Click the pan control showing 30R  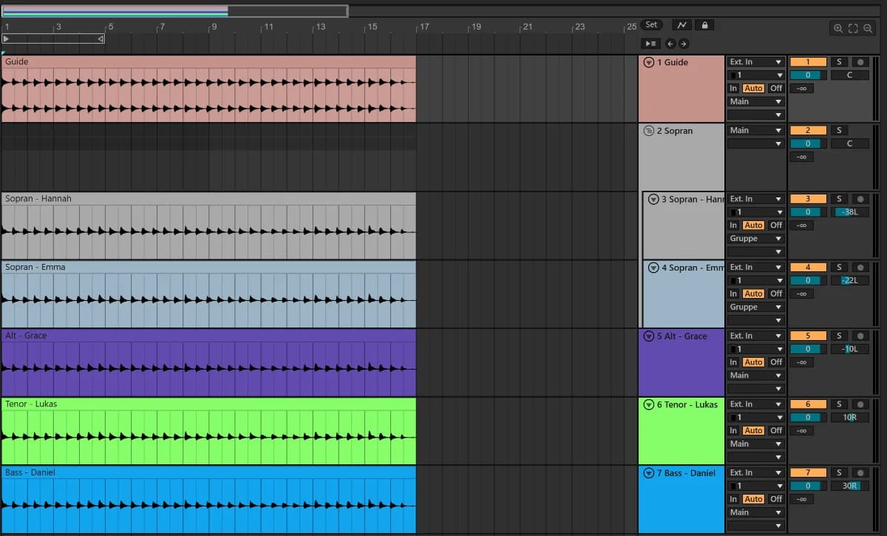click(850, 486)
